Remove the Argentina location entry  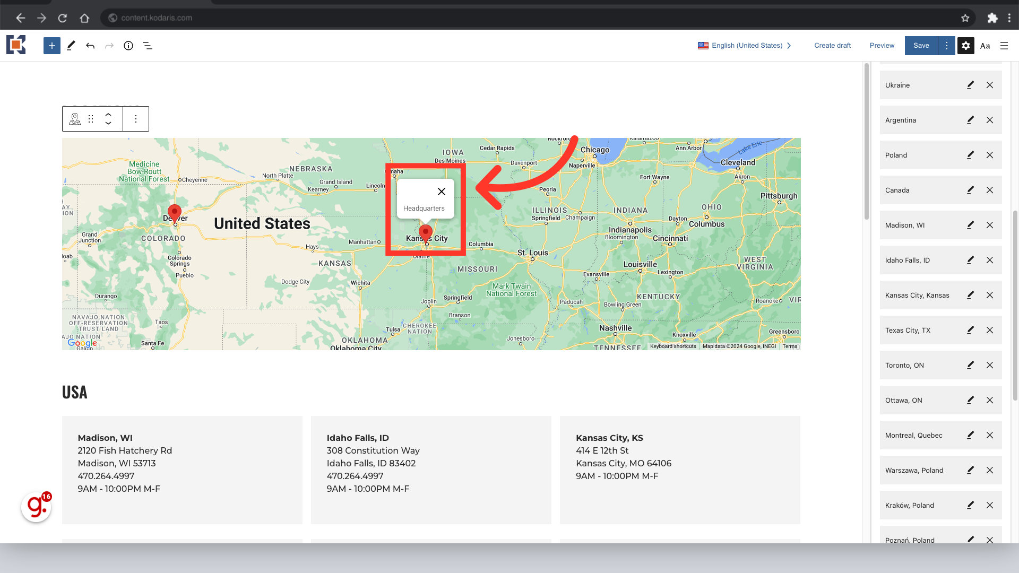990,120
